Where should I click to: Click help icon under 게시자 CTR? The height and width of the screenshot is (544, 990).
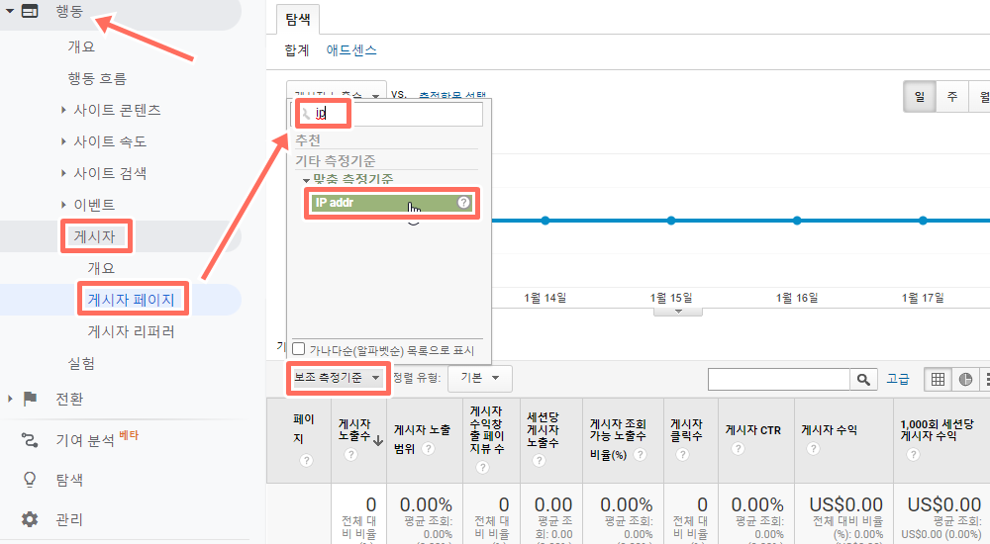738,449
